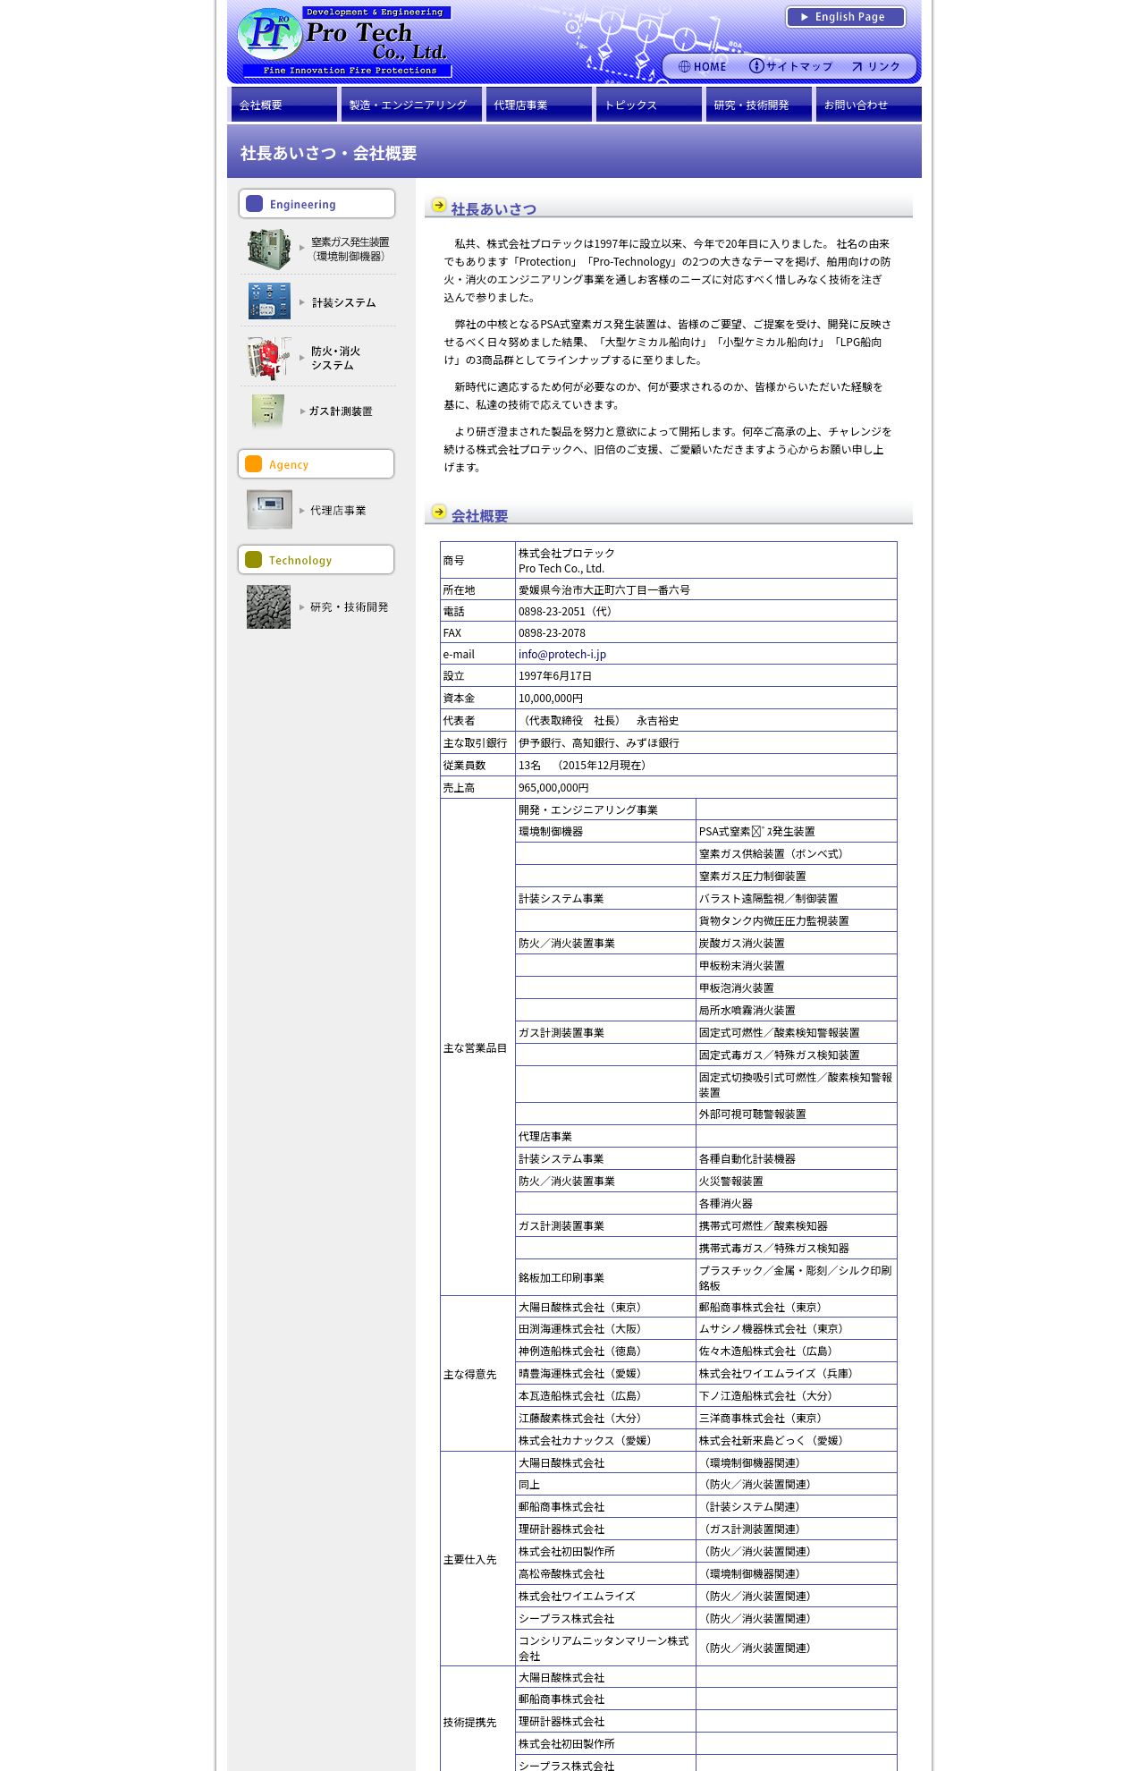Click 株式会社カナックス（愛媛） customer cell
Viewport: 1148px width, 1771px height.
(605, 1440)
